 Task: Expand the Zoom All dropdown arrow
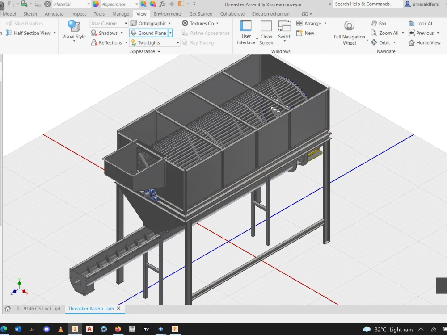coord(403,33)
